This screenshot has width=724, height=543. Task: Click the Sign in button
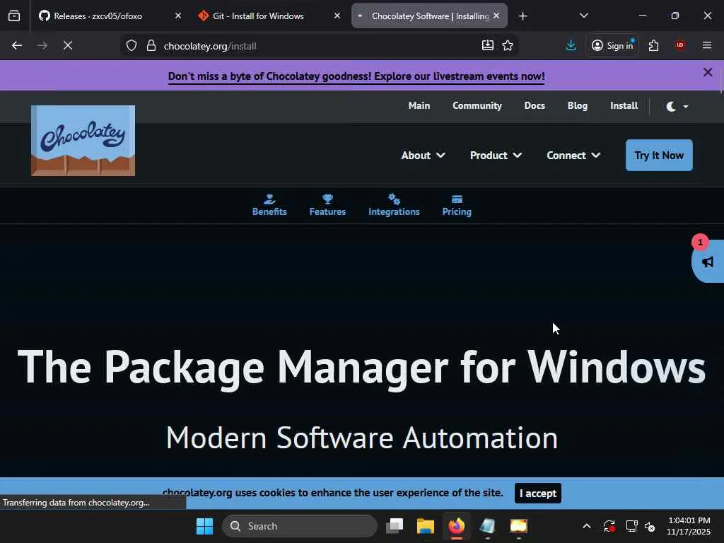pyautogui.click(x=612, y=45)
